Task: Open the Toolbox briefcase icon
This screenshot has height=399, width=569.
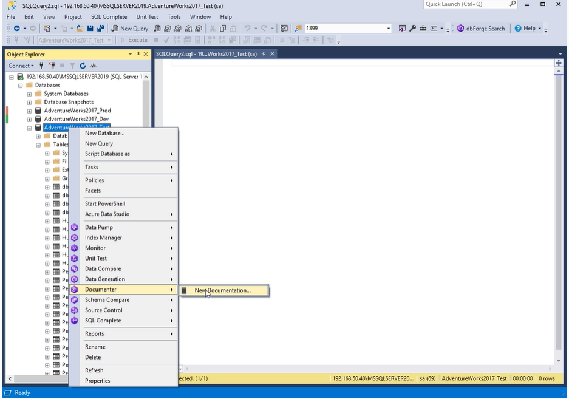Action: click(423, 29)
